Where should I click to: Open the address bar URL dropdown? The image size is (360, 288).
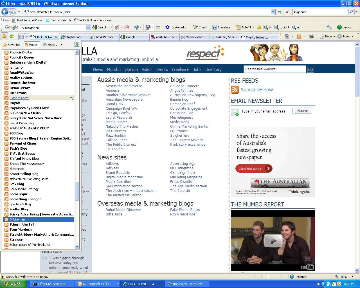pos(273,12)
